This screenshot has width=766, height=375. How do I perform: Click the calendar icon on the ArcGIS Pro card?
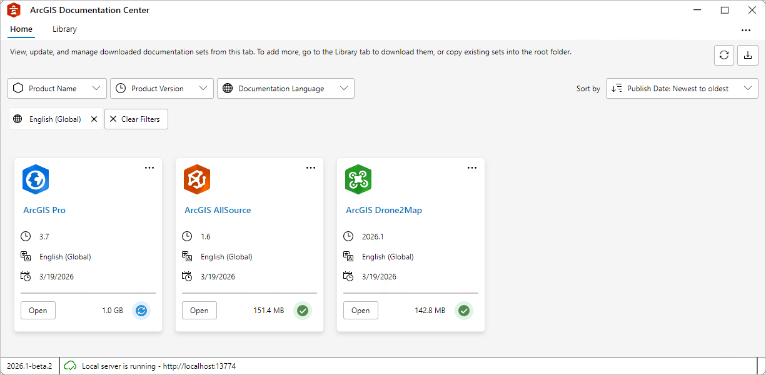coord(26,276)
